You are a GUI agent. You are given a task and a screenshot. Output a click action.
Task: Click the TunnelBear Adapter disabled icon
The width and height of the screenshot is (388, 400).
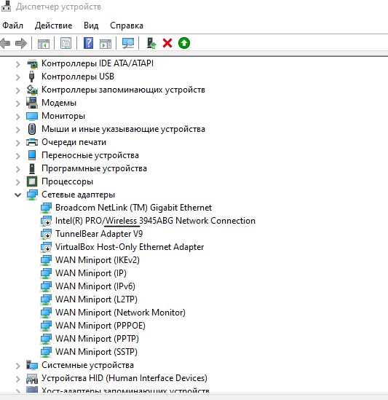coord(46,234)
